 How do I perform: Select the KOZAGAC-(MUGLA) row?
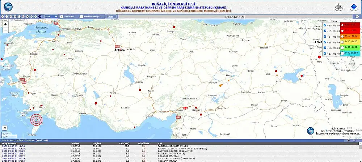coord(180,156)
